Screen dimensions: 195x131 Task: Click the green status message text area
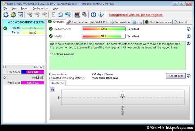click(x=117, y=56)
